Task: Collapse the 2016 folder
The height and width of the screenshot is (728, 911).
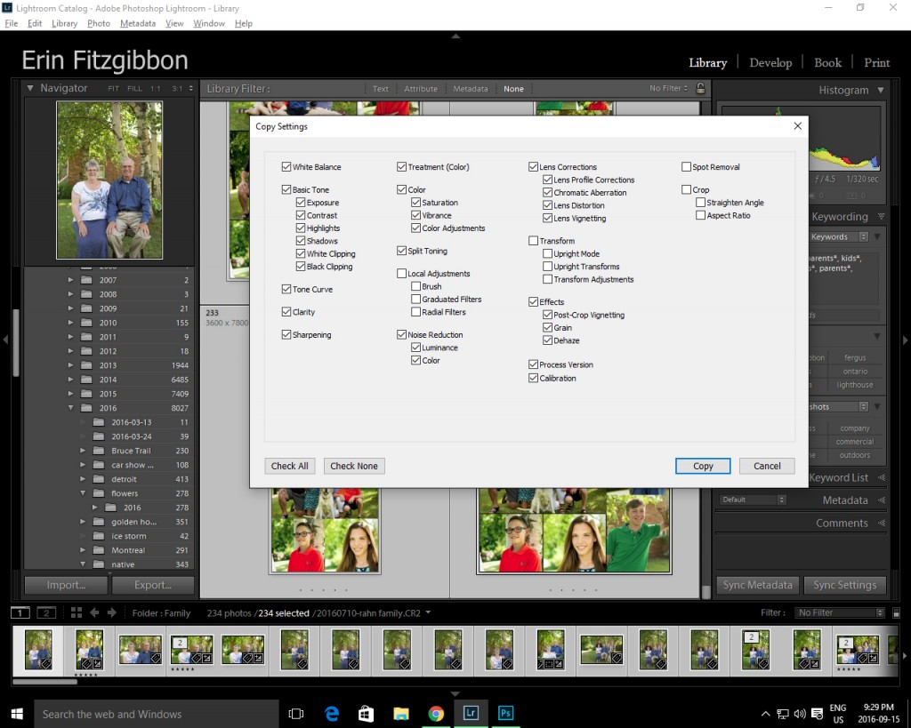Action: point(70,407)
